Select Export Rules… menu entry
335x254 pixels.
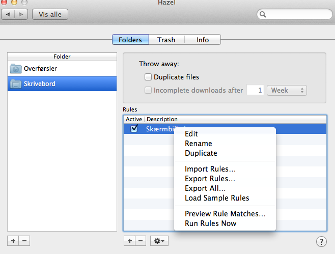pyautogui.click(x=225, y=178)
